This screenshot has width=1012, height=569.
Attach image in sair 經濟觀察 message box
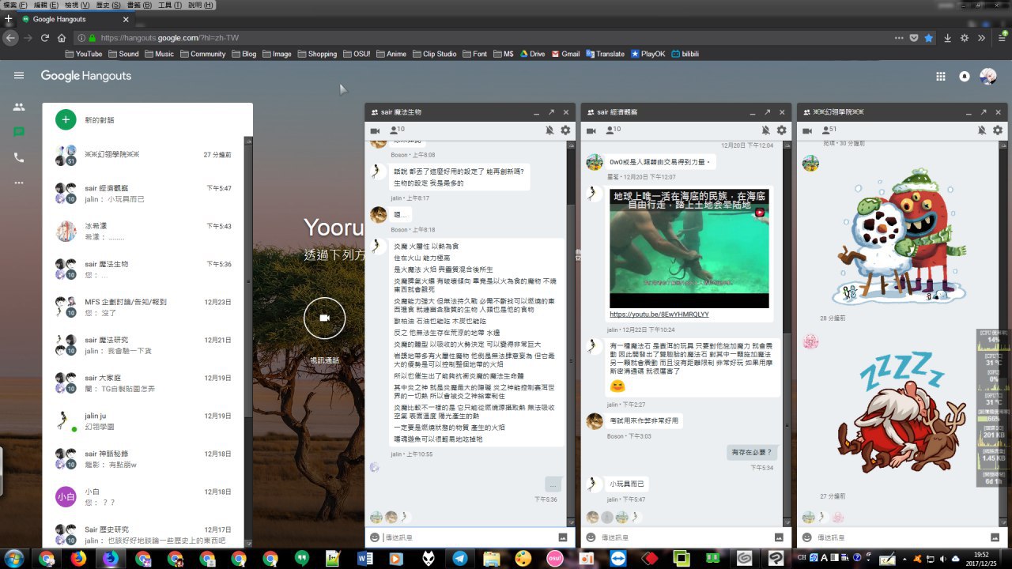coord(779,537)
